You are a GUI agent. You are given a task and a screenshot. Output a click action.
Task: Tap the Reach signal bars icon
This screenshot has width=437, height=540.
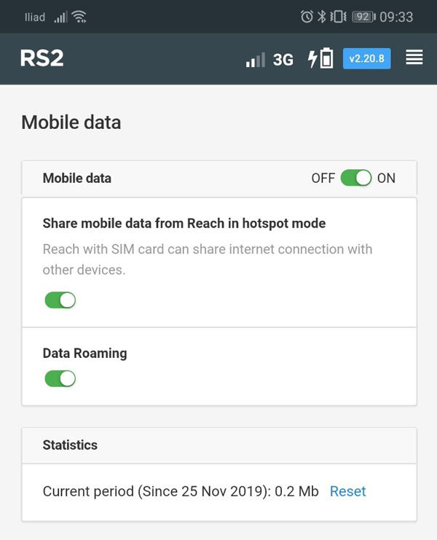(x=255, y=60)
